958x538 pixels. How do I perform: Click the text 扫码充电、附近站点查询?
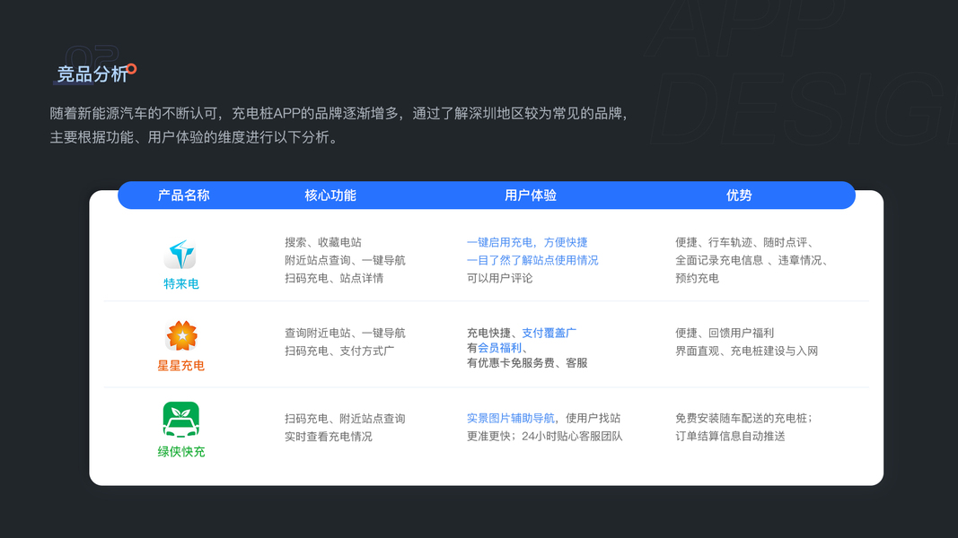point(345,419)
